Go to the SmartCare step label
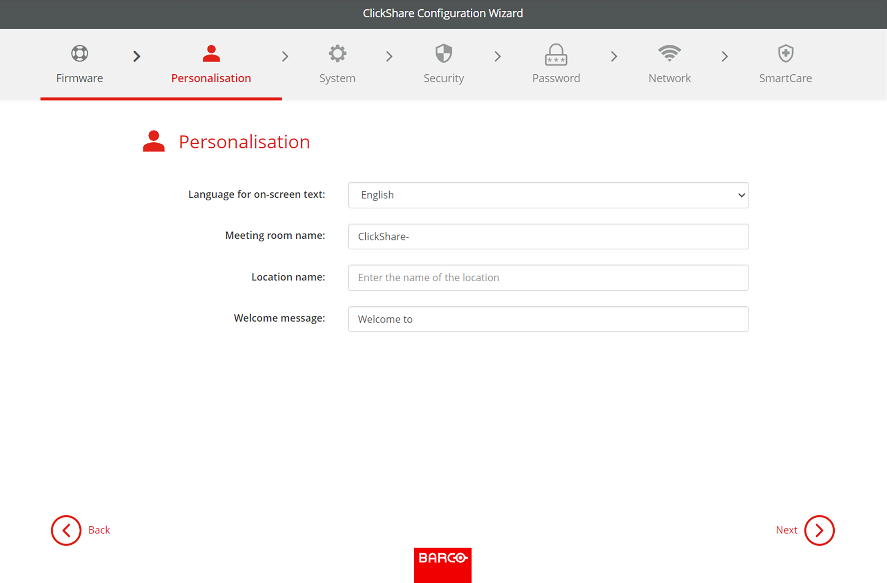887x583 pixels. pos(785,78)
